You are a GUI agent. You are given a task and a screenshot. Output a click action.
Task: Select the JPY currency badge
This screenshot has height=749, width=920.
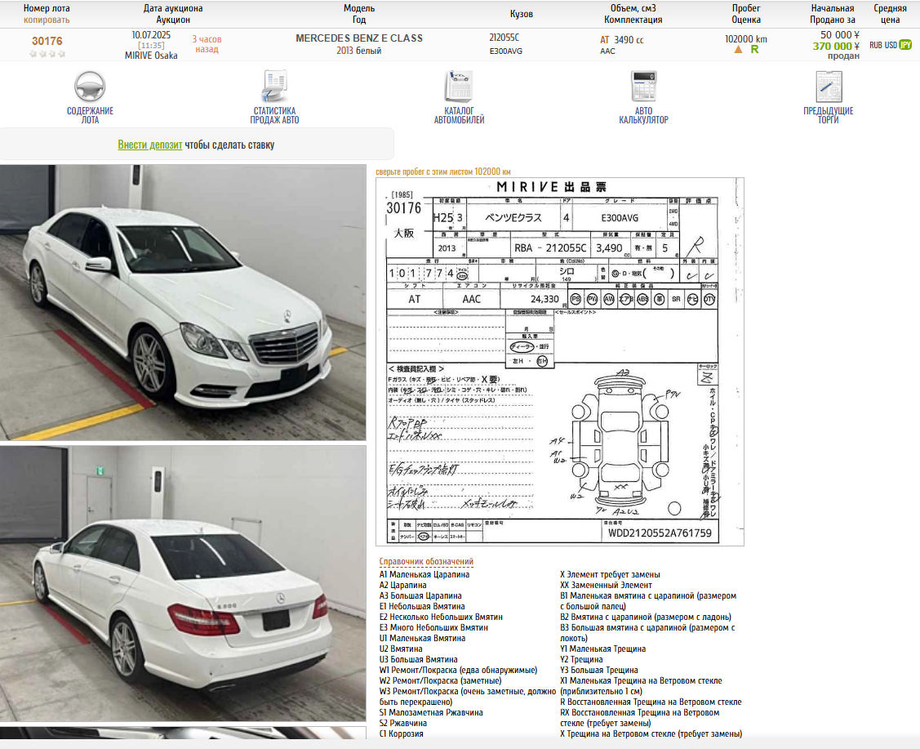point(905,45)
